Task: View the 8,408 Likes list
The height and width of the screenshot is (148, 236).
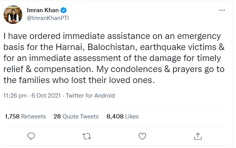Action: (x=123, y=117)
